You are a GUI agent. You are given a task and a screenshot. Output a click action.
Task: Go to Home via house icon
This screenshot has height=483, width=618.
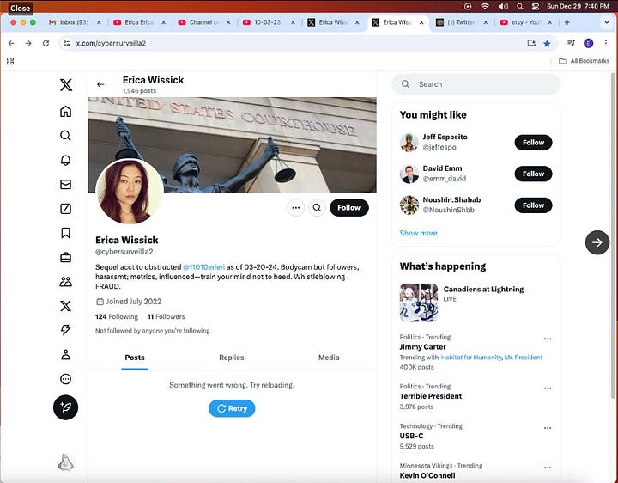click(66, 111)
